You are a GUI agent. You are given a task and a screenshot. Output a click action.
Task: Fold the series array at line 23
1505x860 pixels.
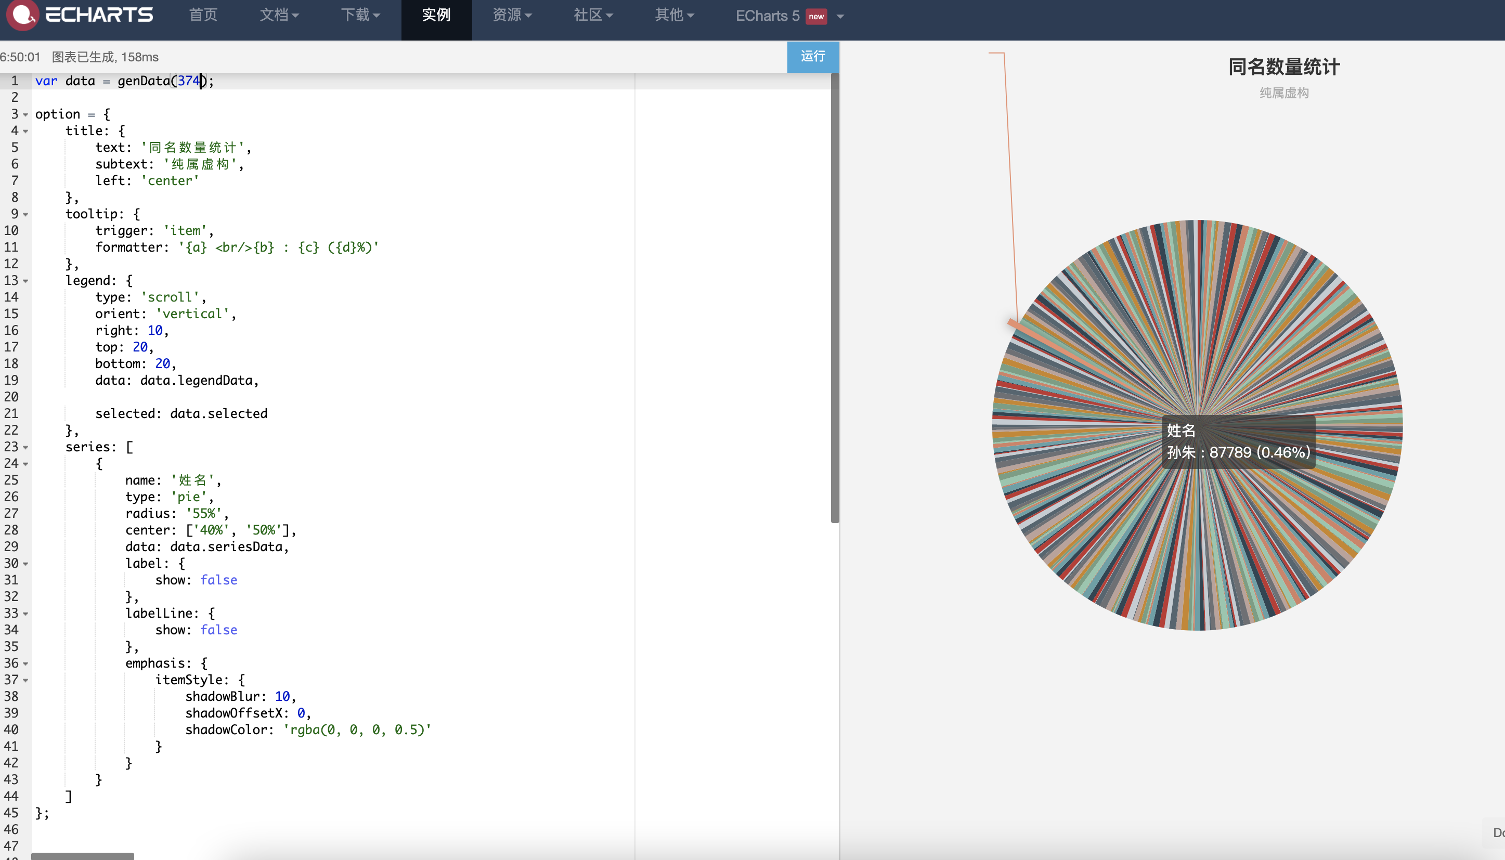tap(25, 448)
